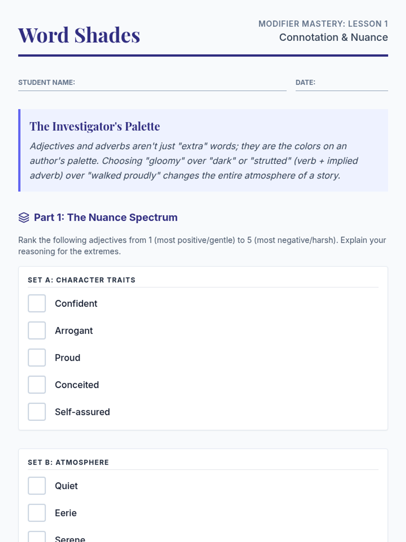The width and height of the screenshot is (406, 542).
Task: Click the rank box next to Proud
Action: (x=37, y=358)
